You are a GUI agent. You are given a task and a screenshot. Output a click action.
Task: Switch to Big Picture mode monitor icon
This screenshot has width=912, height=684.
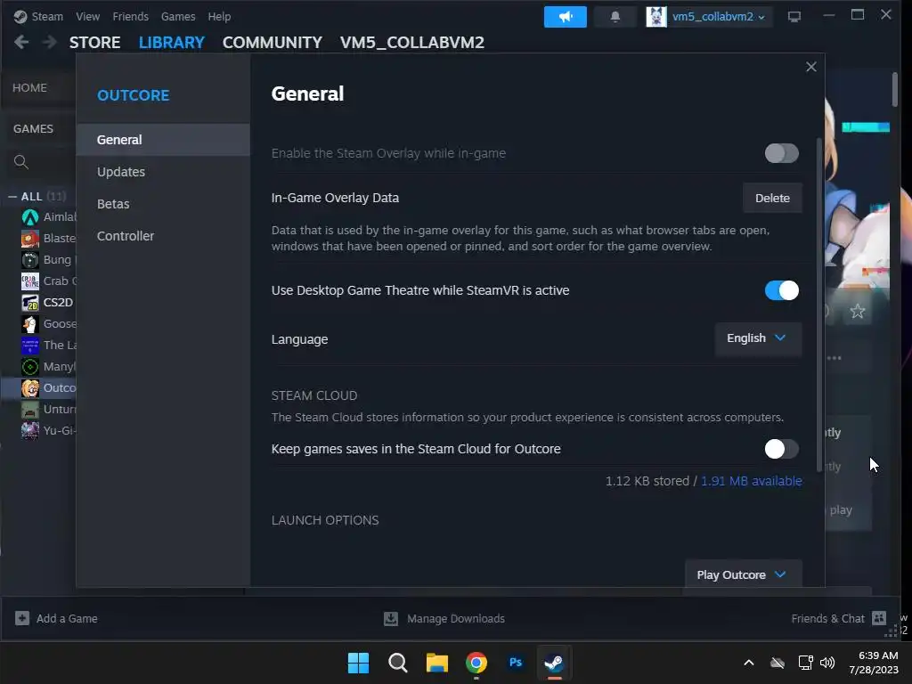pyautogui.click(x=794, y=17)
